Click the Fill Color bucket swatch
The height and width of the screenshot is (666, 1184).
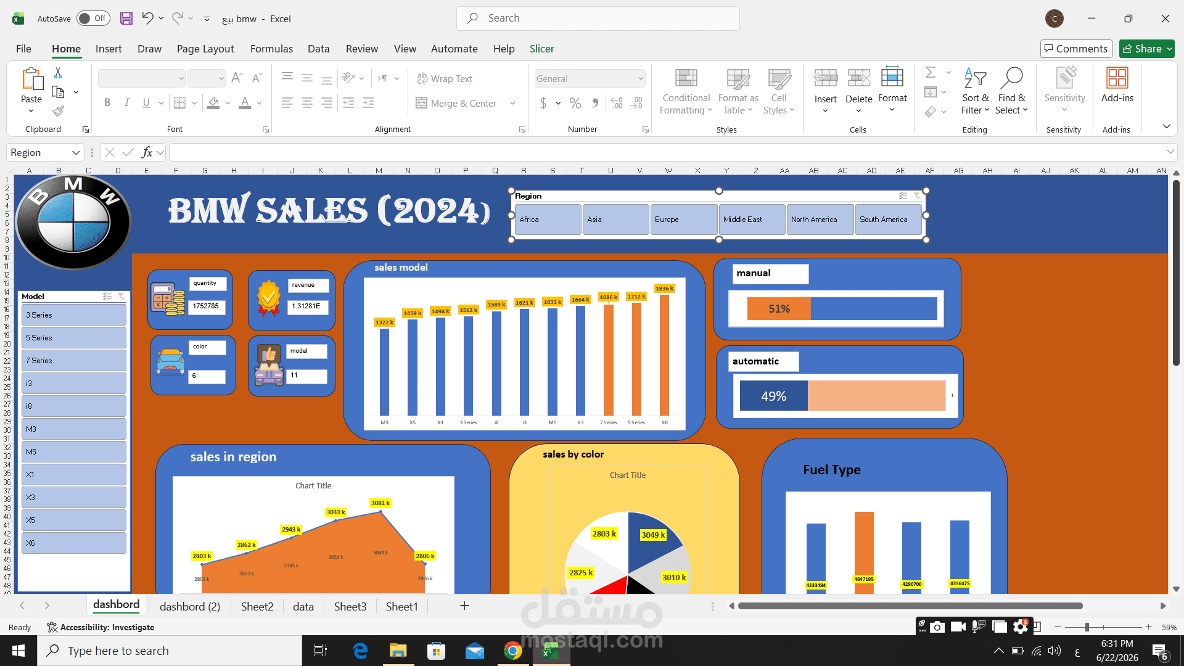click(x=213, y=103)
